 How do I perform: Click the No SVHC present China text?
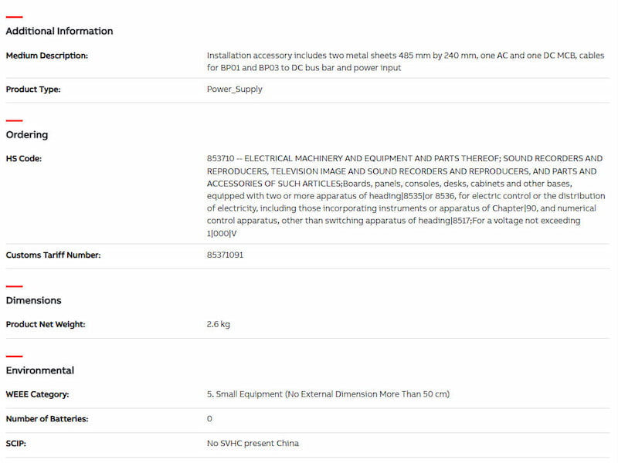(253, 444)
